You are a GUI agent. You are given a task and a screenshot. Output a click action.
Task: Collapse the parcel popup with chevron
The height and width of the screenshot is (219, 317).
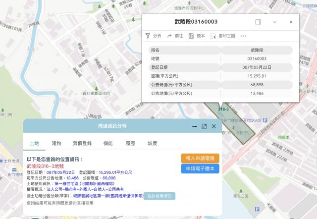point(274,22)
